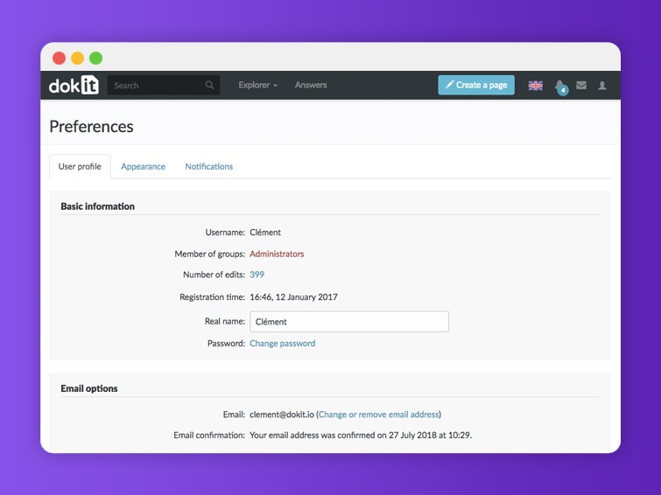
Task: Click the Change password link
Action: pos(283,344)
